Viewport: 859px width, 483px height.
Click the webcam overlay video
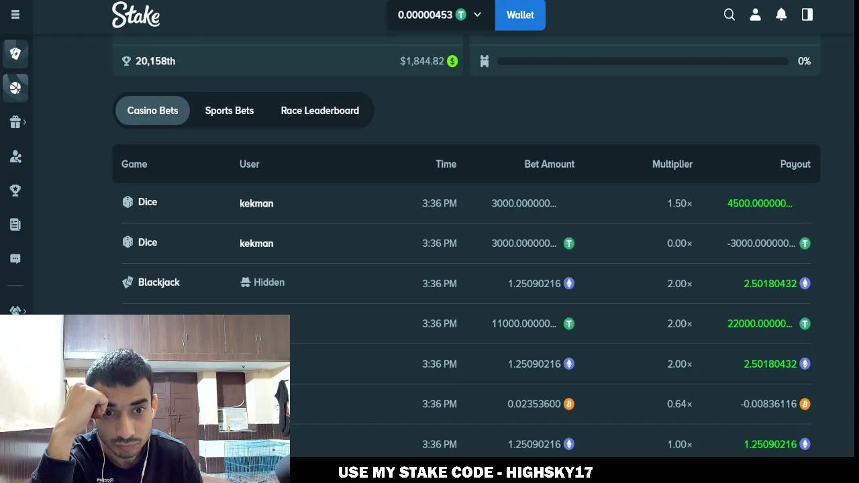[x=145, y=398]
